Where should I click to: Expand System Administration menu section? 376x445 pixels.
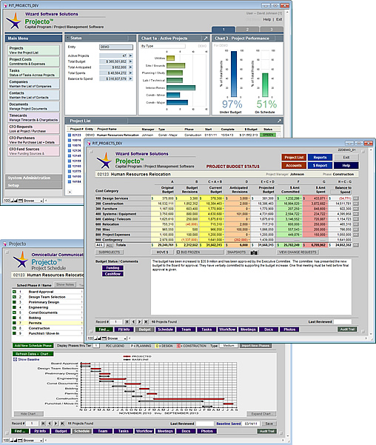pos(33,178)
